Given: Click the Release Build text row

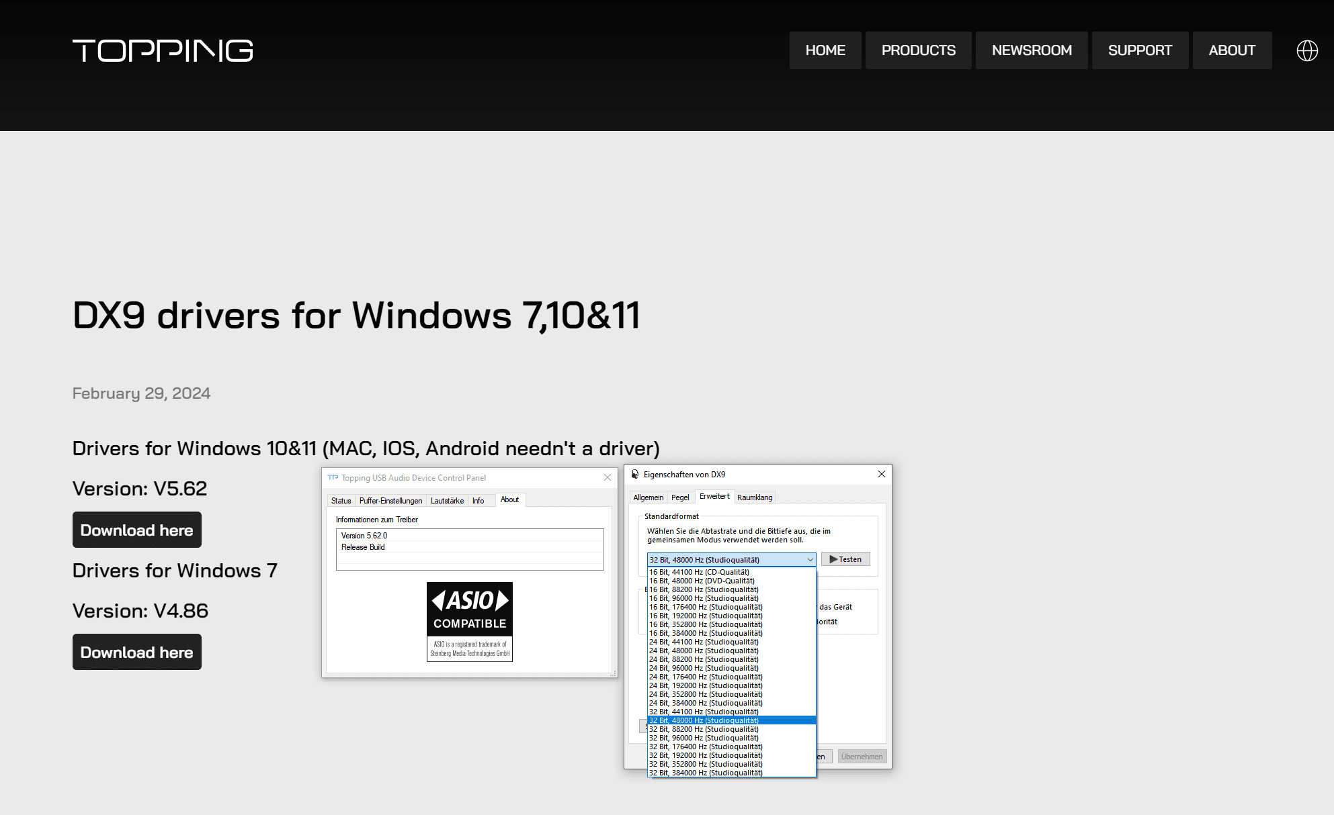Looking at the screenshot, I should (x=470, y=547).
